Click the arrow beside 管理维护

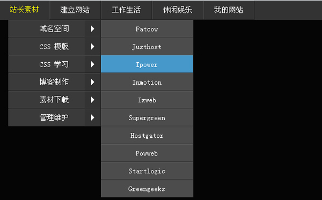pyautogui.click(x=93, y=117)
